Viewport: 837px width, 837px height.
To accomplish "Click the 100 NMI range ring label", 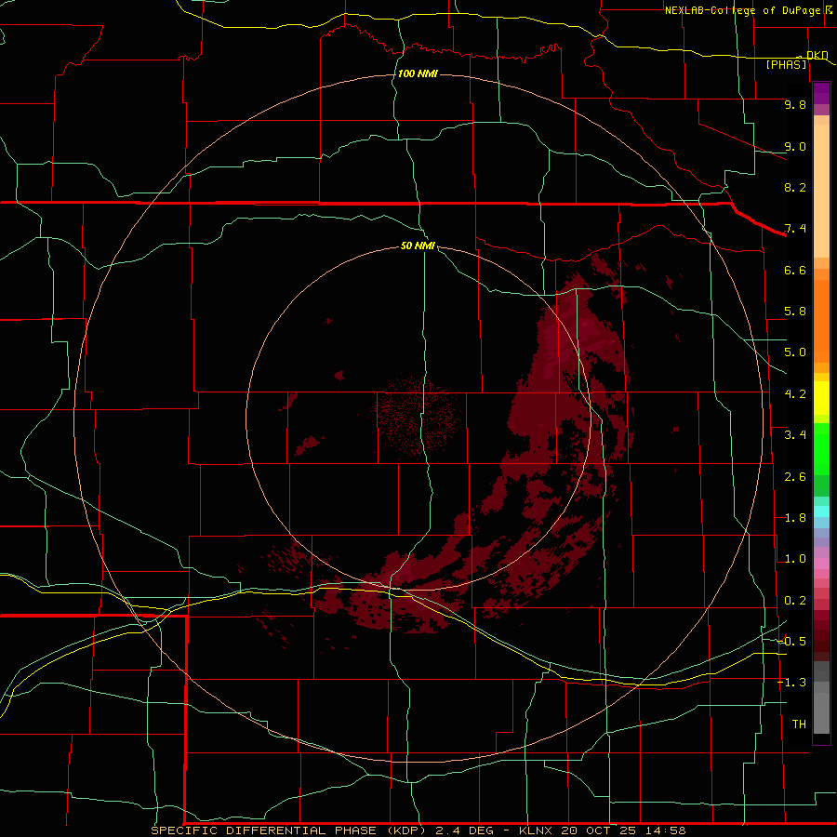I will 418,73.
